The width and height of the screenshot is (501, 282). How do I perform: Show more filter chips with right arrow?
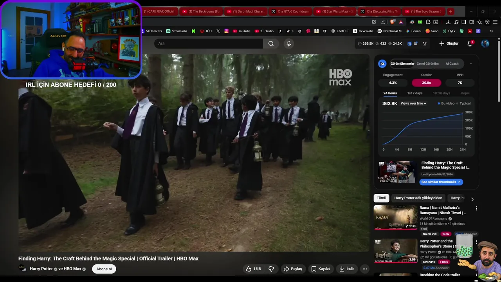pyautogui.click(x=472, y=199)
